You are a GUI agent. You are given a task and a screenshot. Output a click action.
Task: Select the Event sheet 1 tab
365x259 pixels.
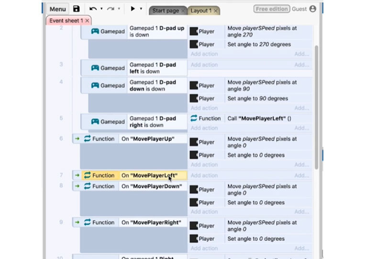tap(66, 21)
